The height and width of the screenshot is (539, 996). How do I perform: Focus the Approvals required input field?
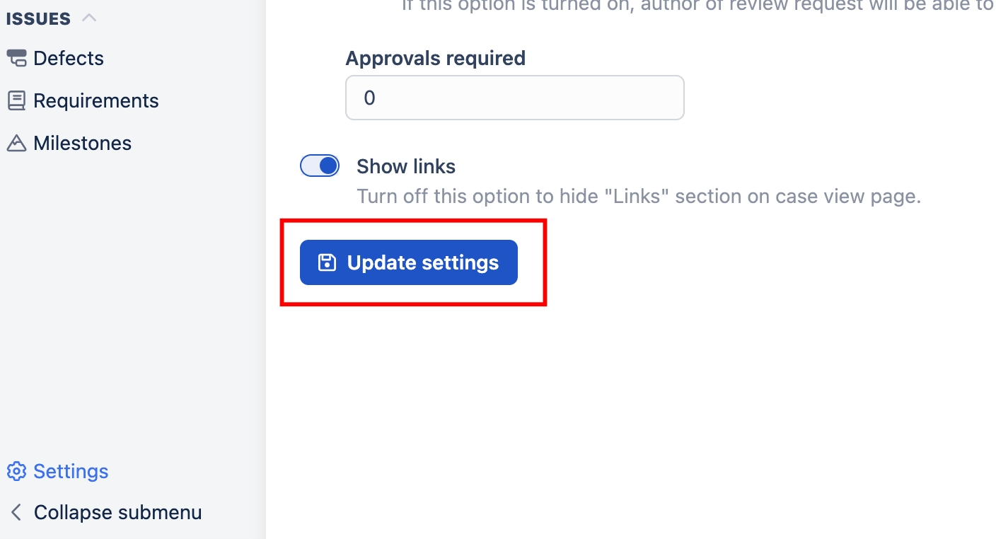515,98
